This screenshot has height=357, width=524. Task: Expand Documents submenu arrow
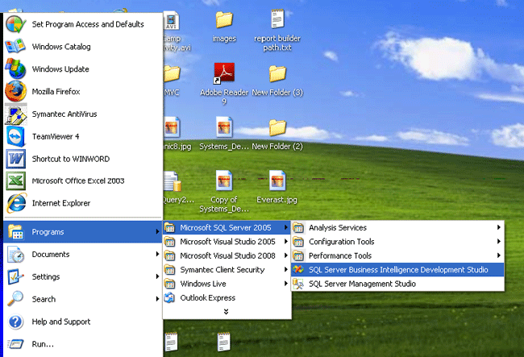(x=157, y=254)
